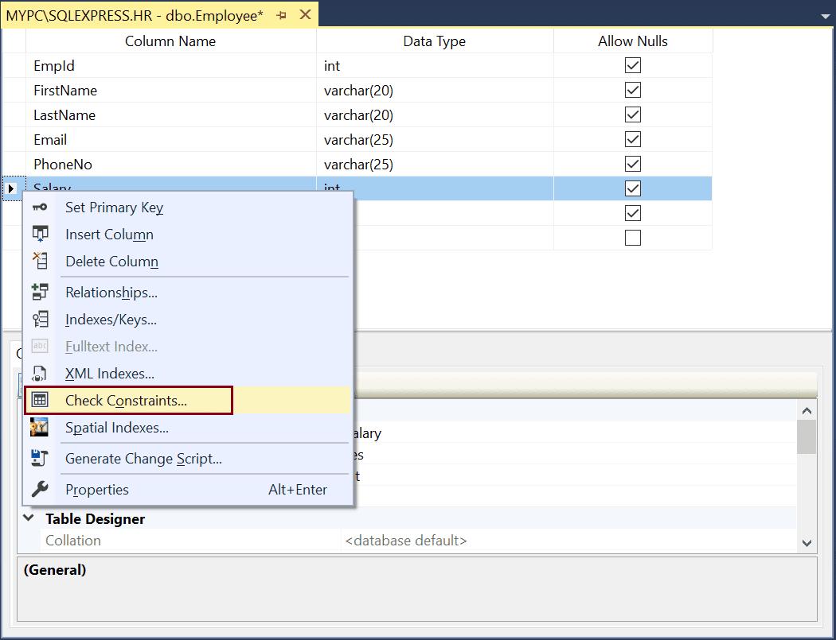Toggle Allow Nulls for the Salary row
This screenshot has width=836, height=640.
tap(631, 188)
